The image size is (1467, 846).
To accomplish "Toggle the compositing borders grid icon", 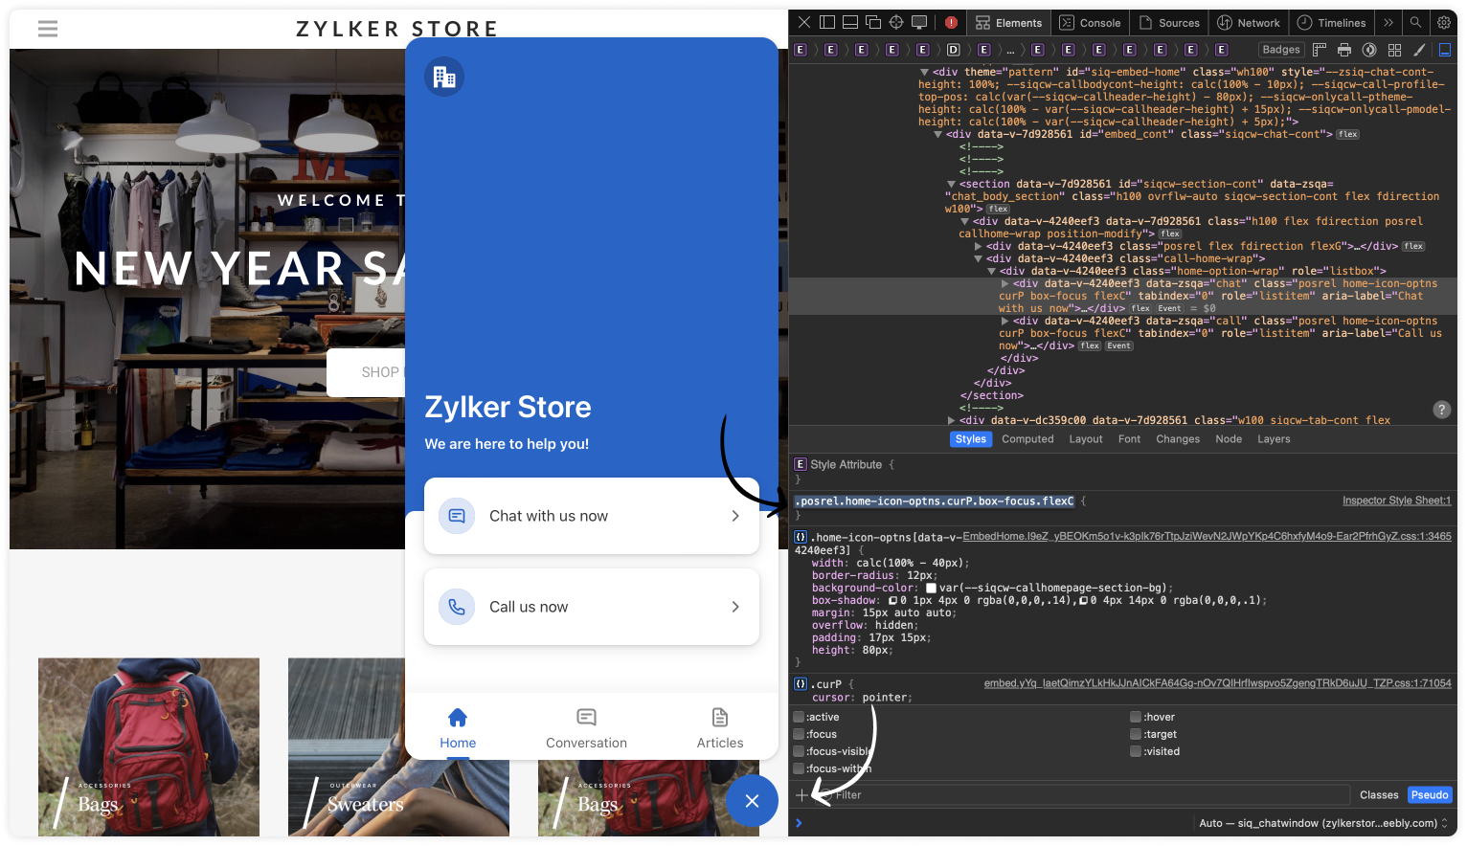I will point(1394,50).
